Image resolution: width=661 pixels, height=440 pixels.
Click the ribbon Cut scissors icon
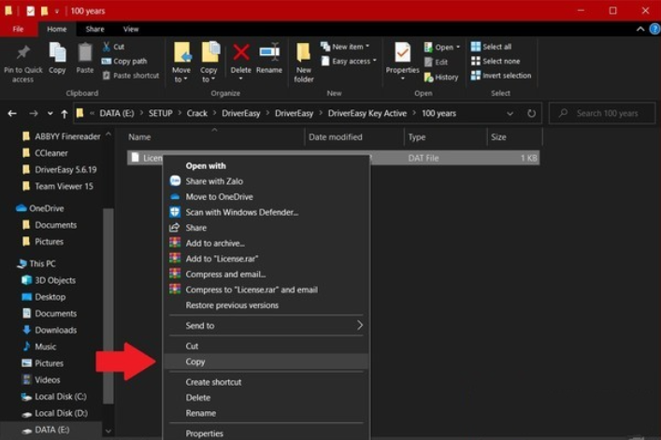point(107,47)
